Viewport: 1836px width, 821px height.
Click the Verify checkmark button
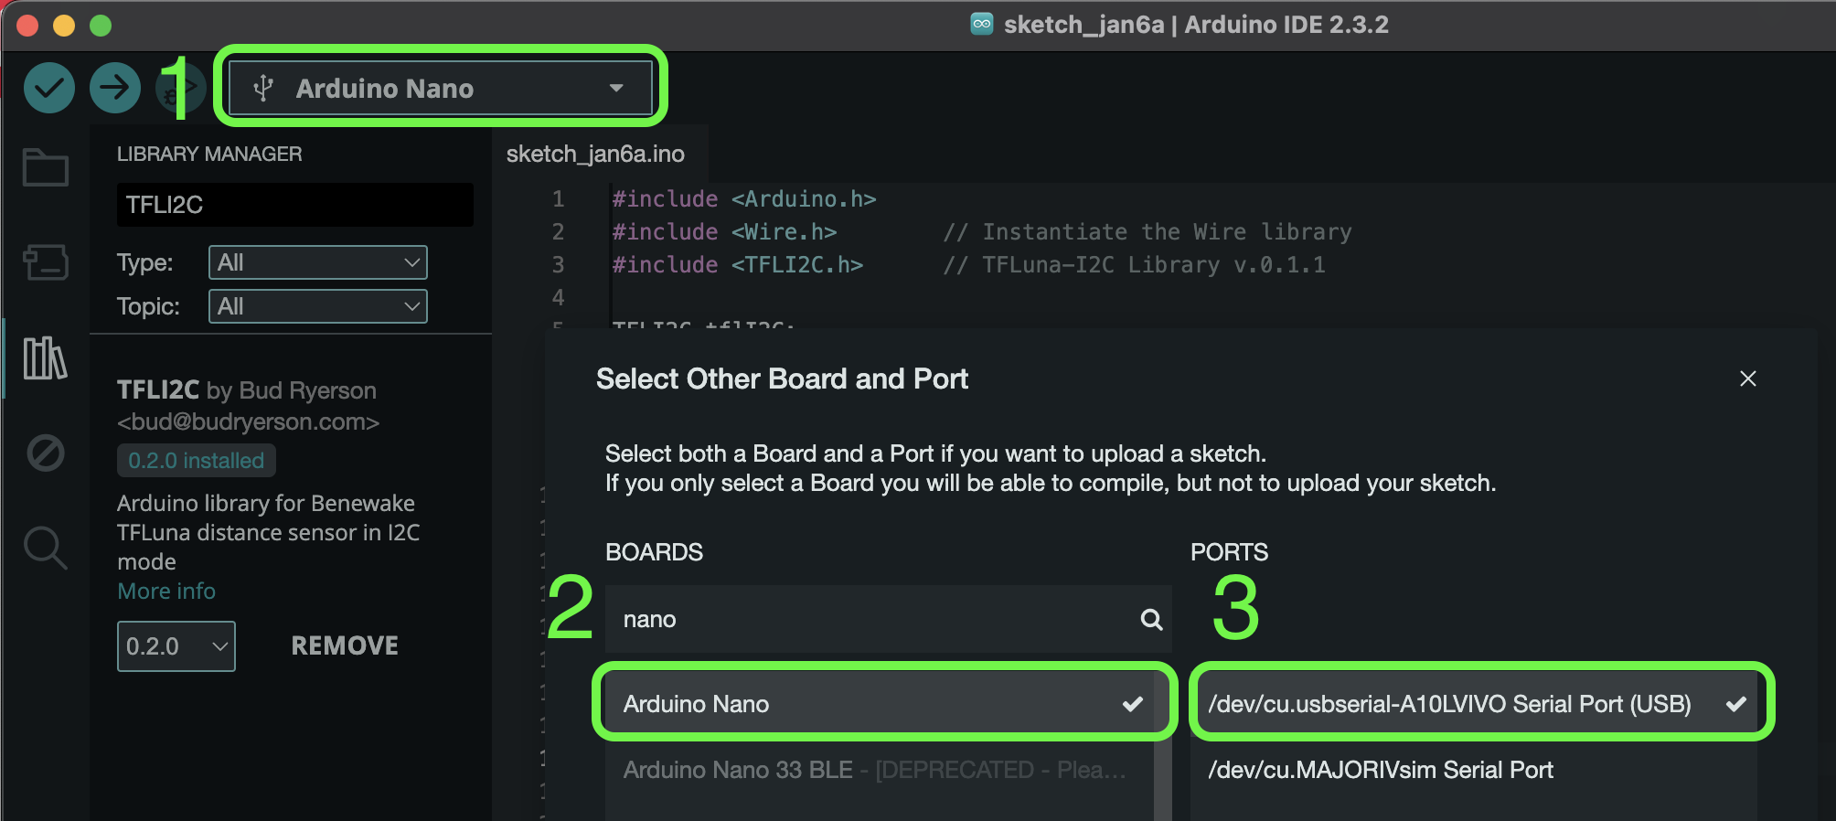click(x=49, y=88)
